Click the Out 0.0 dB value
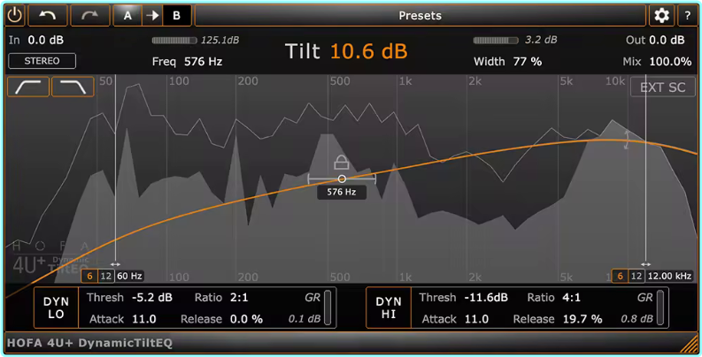The width and height of the screenshot is (702, 357). [667, 41]
